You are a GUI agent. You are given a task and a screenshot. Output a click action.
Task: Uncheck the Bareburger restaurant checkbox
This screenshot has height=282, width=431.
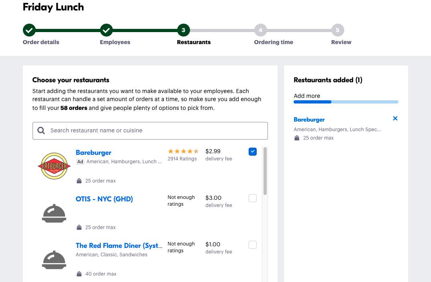point(252,152)
